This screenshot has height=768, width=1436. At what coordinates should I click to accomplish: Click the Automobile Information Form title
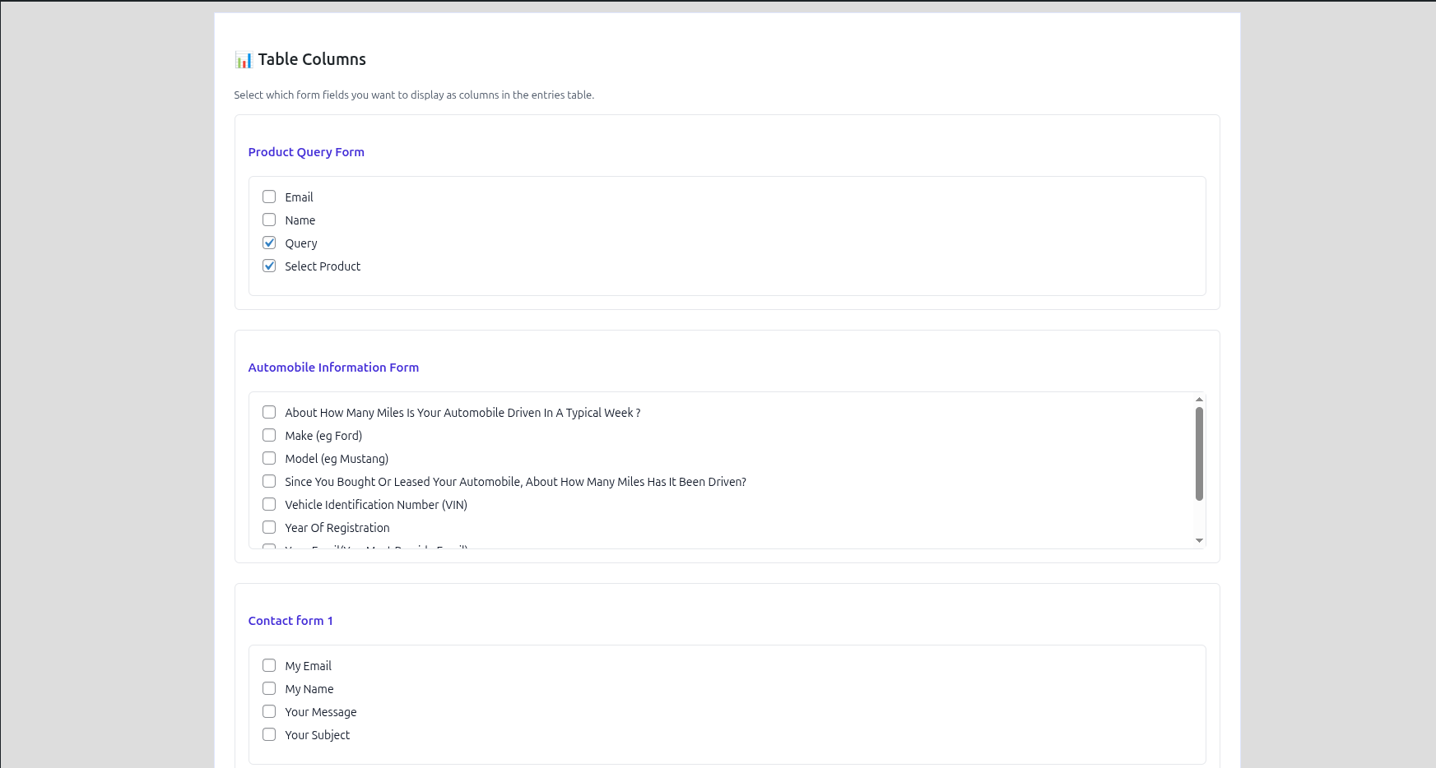click(x=333, y=368)
